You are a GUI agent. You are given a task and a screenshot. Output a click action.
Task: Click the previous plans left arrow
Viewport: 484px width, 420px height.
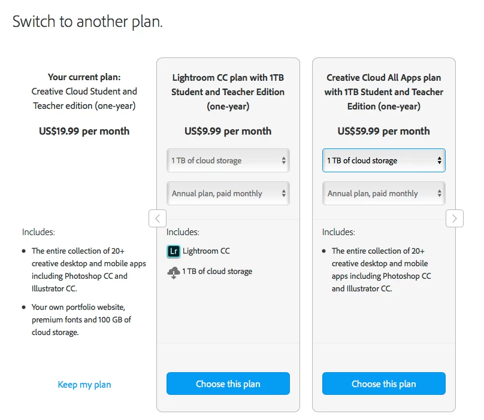[x=157, y=218]
